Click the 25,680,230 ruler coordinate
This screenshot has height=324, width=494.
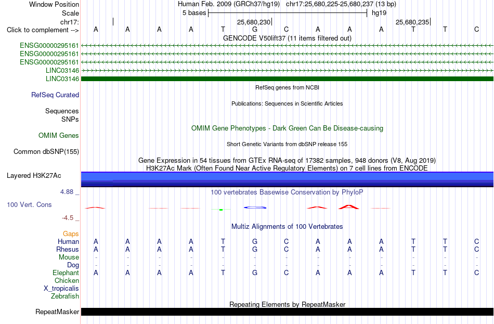(x=254, y=22)
